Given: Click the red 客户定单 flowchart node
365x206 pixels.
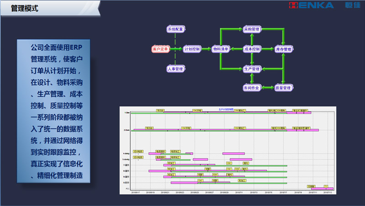Looking at the screenshot, I should tap(160, 49).
